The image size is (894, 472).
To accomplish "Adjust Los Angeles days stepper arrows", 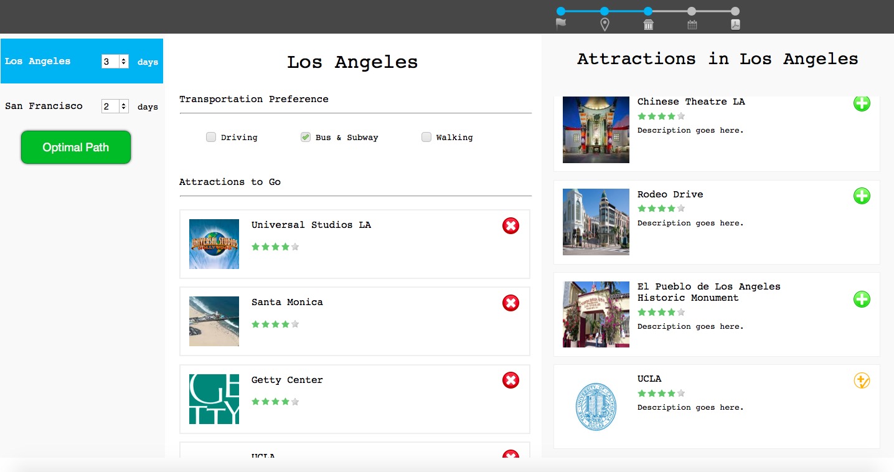I will pyautogui.click(x=124, y=61).
